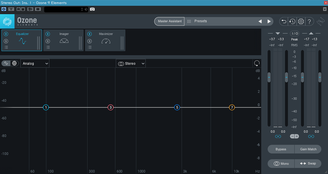
Task: Click the presets list icon beside Presets
Action: click(189, 21)
